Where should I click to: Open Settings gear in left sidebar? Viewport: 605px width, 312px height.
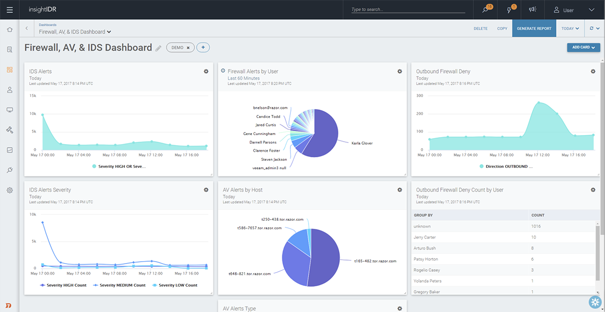(10, 190)
